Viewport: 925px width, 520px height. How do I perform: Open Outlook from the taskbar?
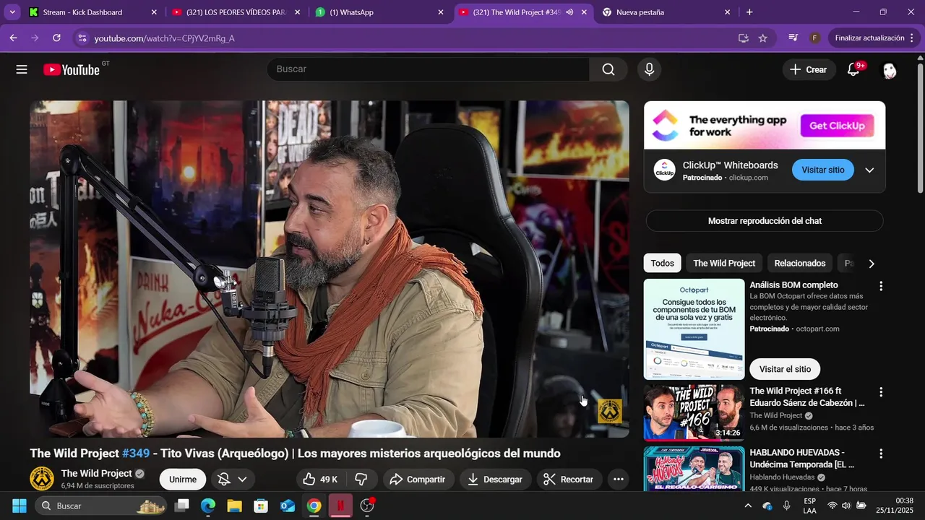click(288, 506)
